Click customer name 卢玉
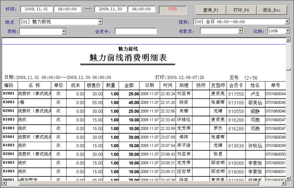 click(255, 94)
